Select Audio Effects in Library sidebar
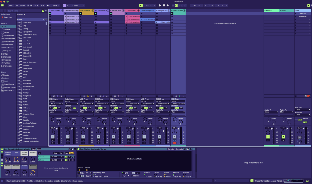 (9, 38)
